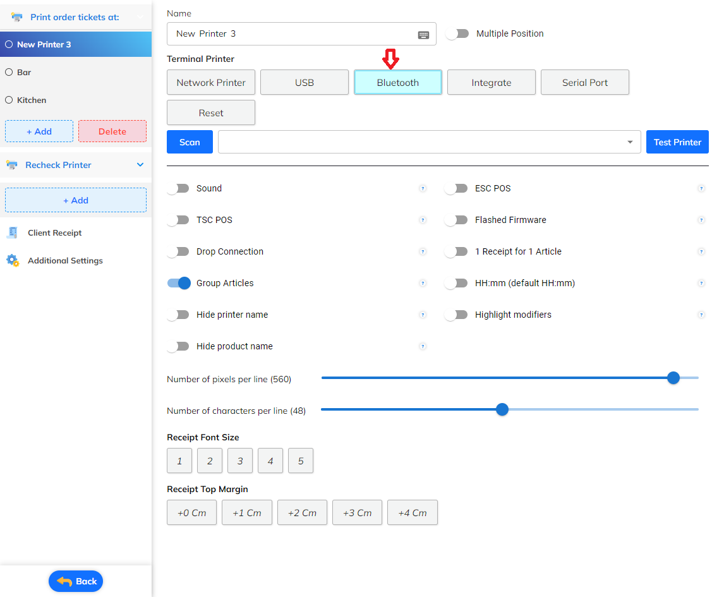Turn on Flashed Firmware
Viewport: 724px width, 597px height.
[456, 220]
